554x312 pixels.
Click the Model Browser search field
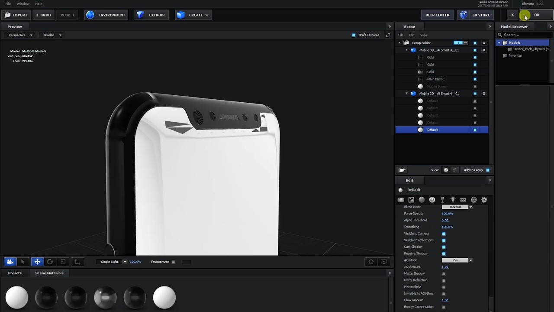(x=525, y=35)
